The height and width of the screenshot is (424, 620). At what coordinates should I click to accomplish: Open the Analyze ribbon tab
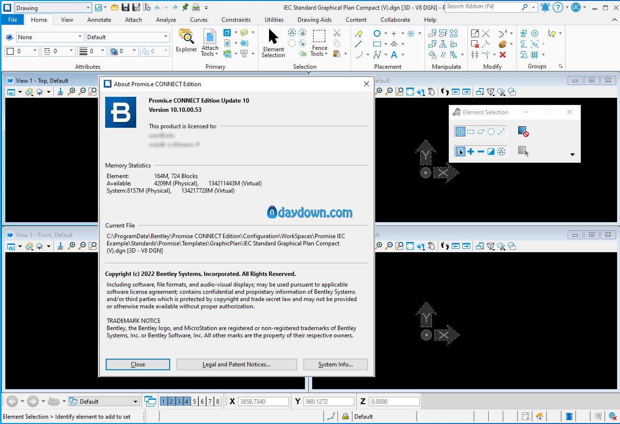click(166, 20)
